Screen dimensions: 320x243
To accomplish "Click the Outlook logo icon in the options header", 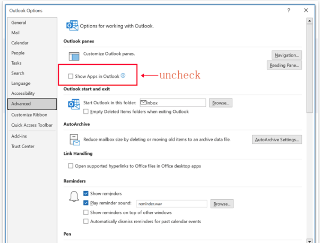I will click(x=72, y=25).
